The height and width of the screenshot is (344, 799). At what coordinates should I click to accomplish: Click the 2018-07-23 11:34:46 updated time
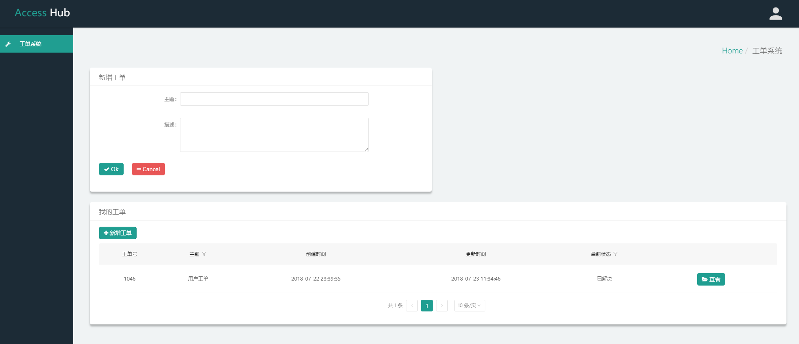pos(476,279)
